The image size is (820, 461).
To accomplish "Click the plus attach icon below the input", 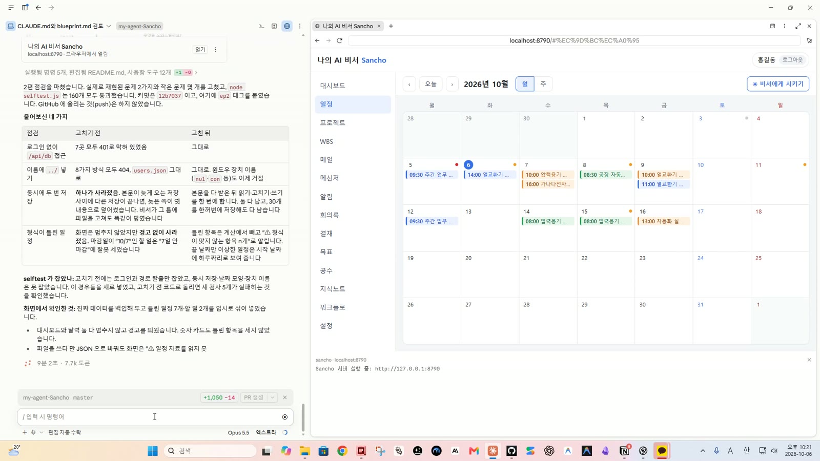I will tap(24, 432).
